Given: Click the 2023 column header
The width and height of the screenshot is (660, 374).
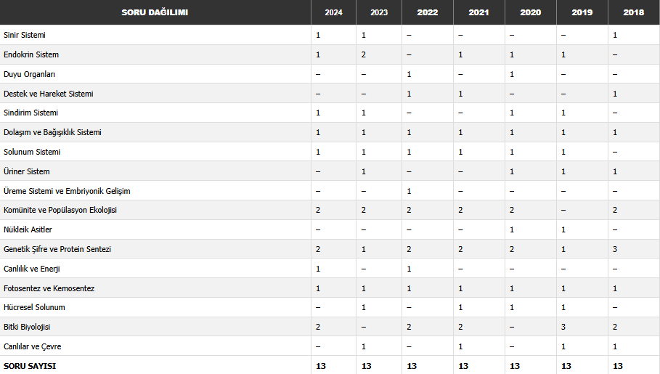Looking at the screenshot, I should coord(378,12).
